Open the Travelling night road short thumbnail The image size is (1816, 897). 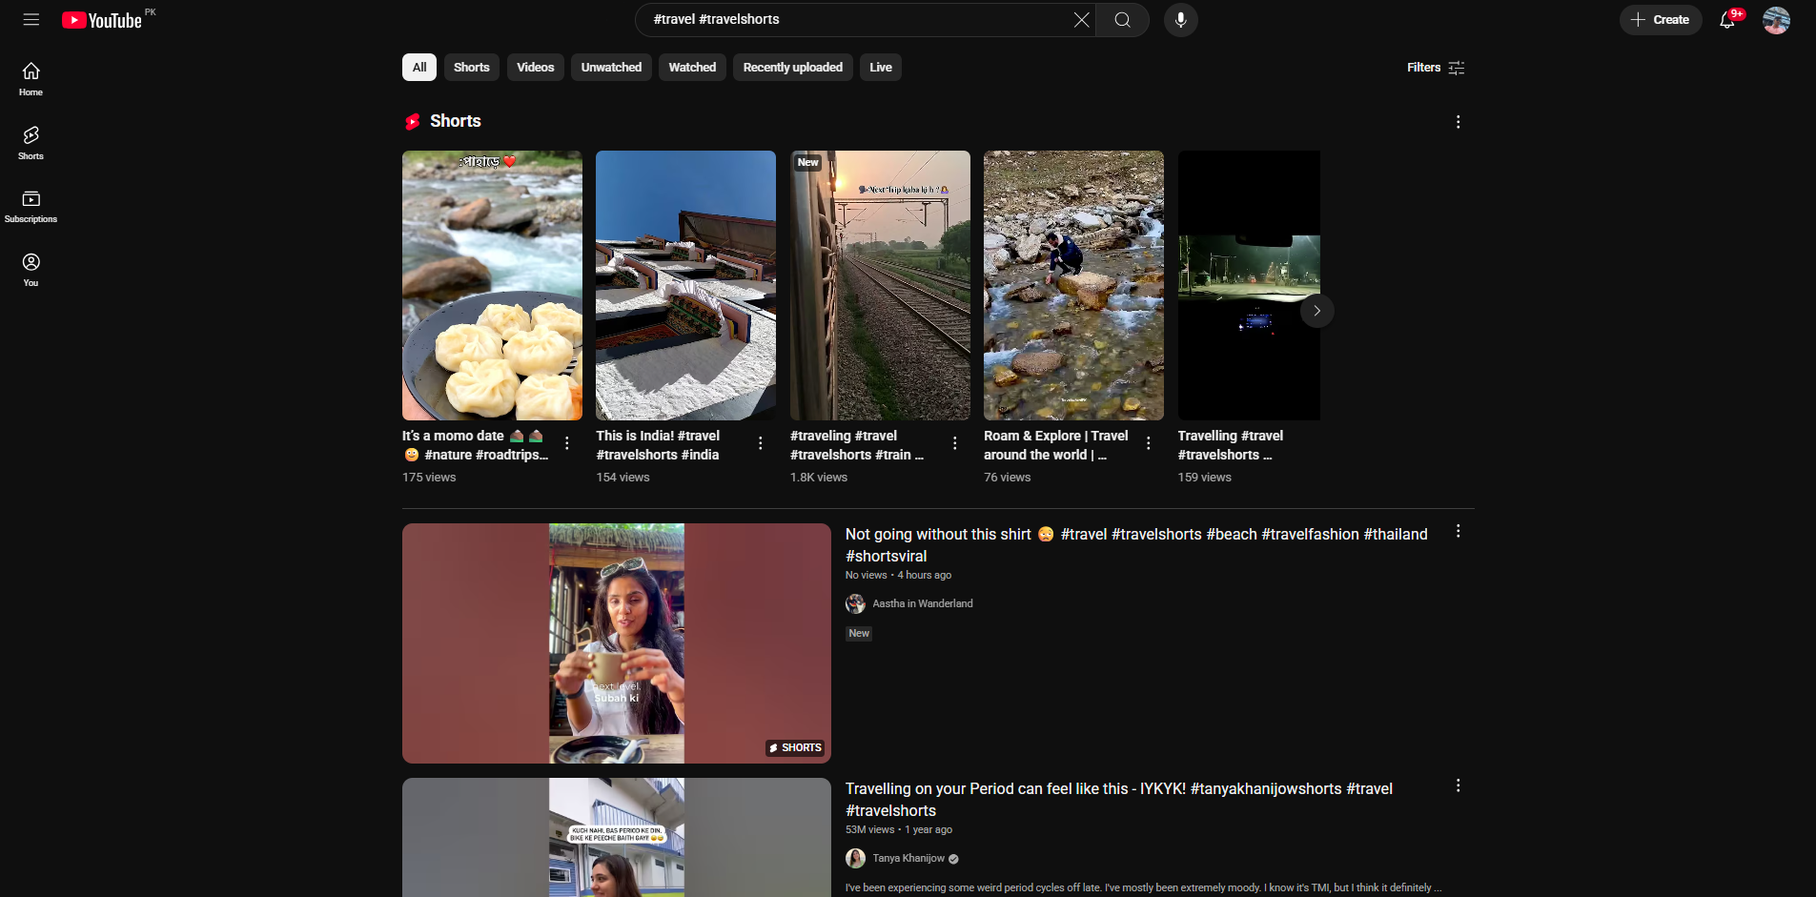point(1249,285)
